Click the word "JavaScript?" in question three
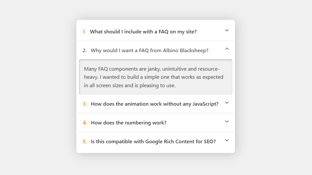 tap(205, 104)
